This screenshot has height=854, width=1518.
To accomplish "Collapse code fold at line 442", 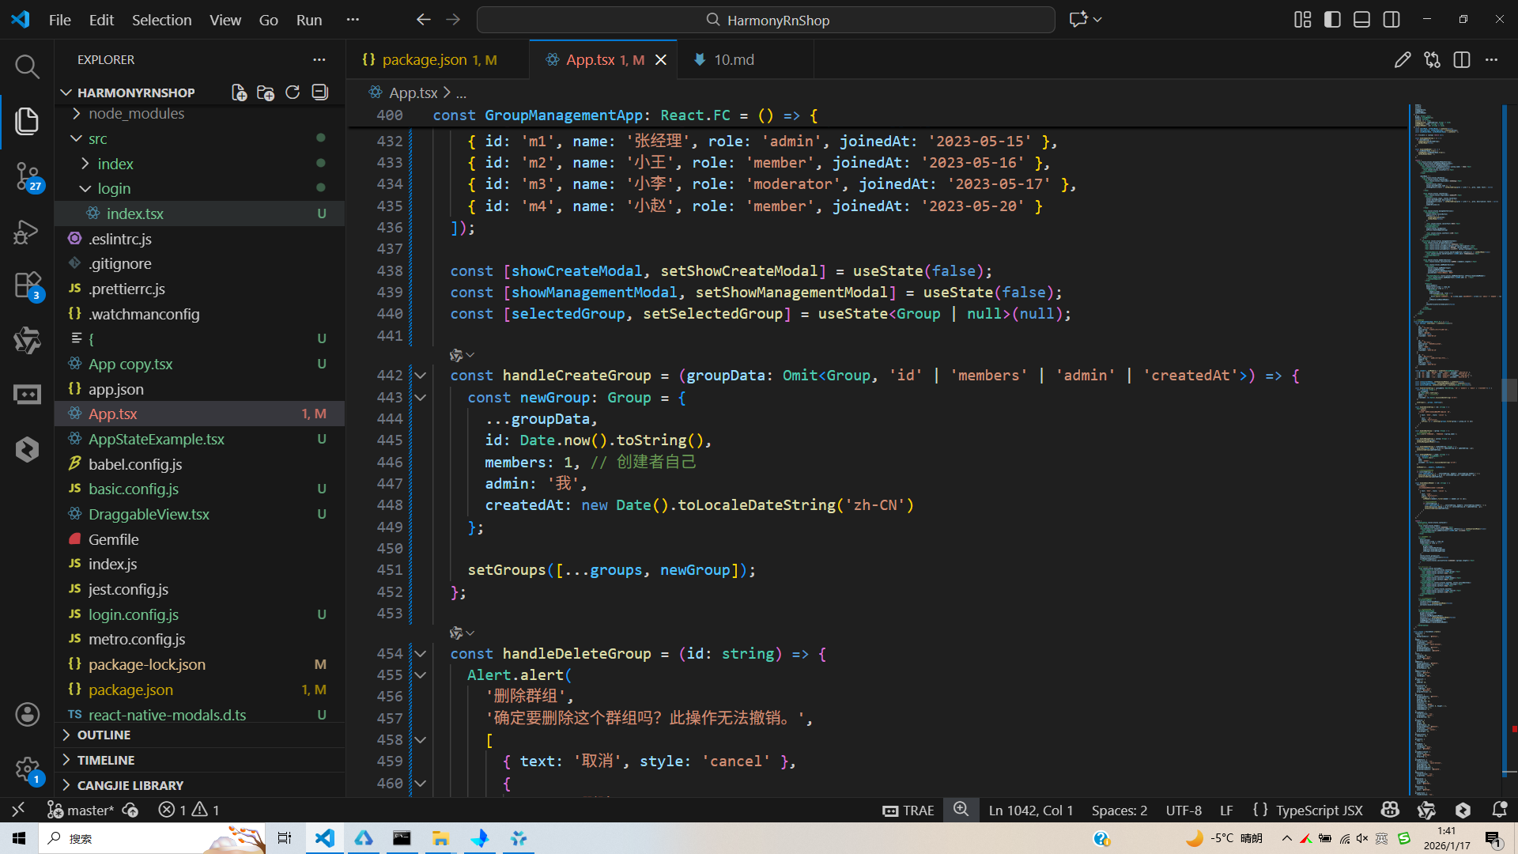I will pyautogui.click(x=421, y=376).
